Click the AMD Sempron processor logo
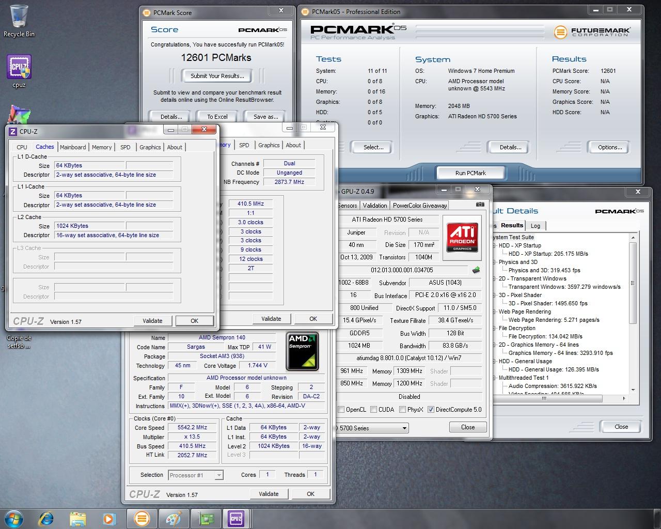661x529 pixels. pyautogui.click(x=302, y=352)
